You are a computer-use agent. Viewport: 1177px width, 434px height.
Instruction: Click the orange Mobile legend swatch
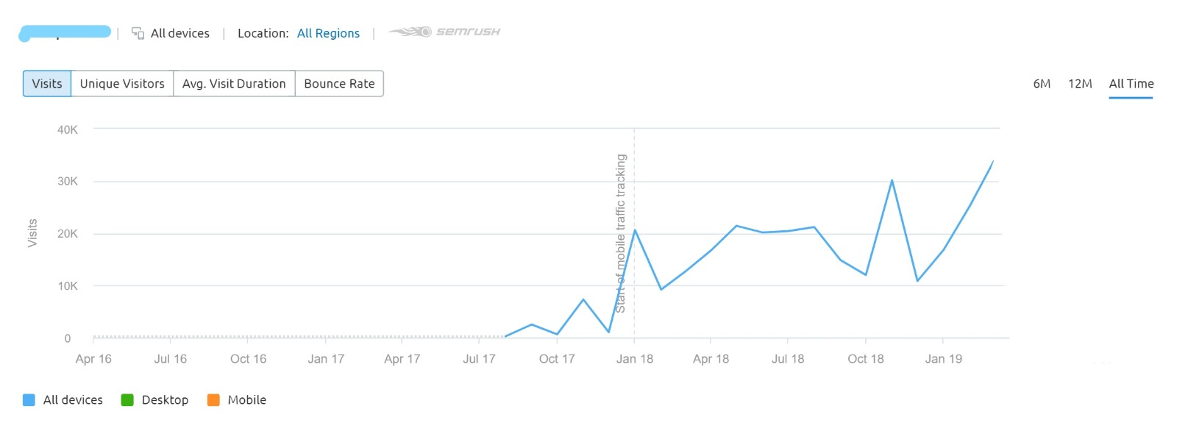213,400
